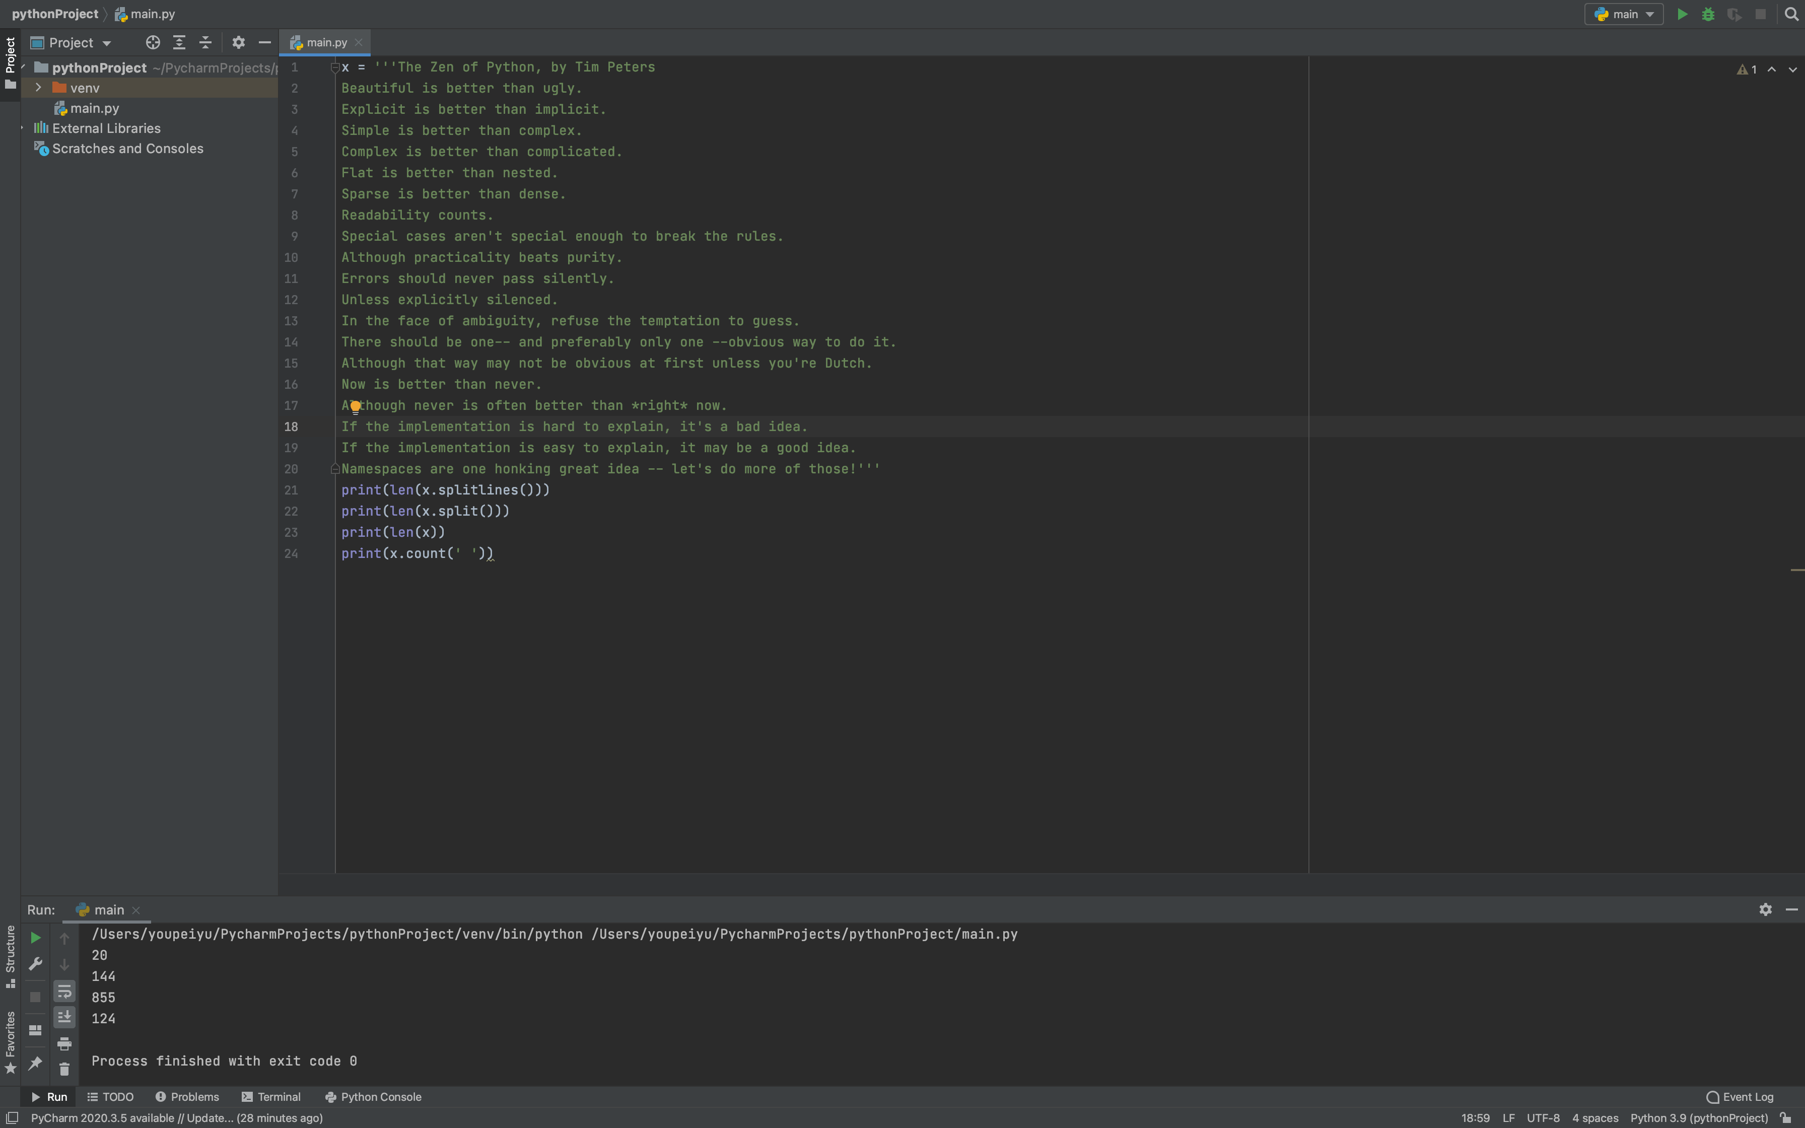The width and height of the screenshot is (1805, 1128).
Task: Open the Python Console tab
Action: pos(374,1097)
